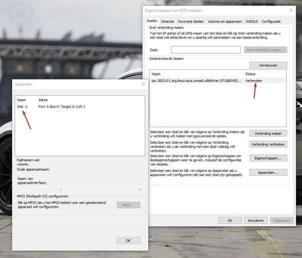
Task: Click the Port 3: Bus 0 address cell
Action: (61, 107)
